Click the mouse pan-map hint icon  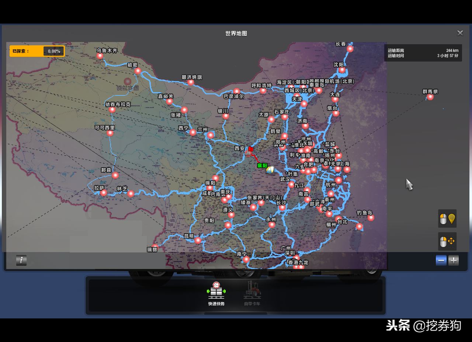[x=447, y=241]
